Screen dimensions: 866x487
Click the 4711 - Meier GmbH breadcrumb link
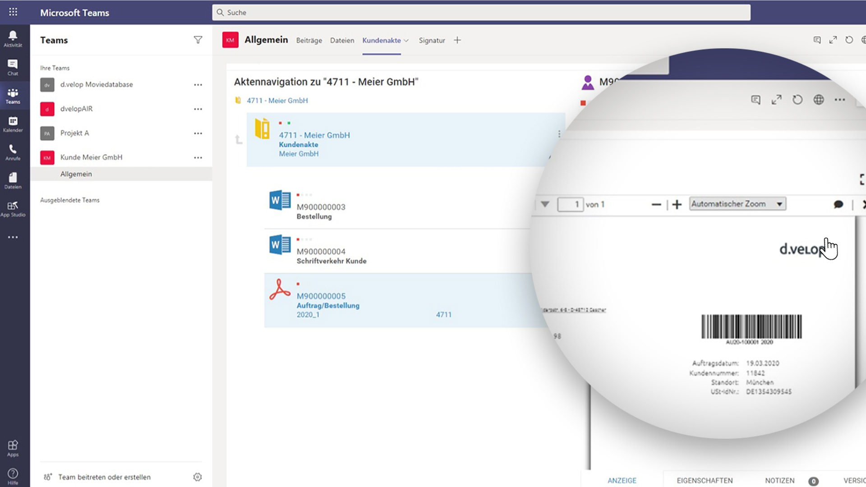(x=277, y=101)
